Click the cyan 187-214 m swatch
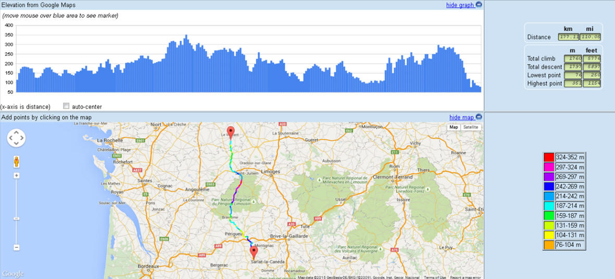Viewport: 615px width, 279px height. (x=549, y=205)
